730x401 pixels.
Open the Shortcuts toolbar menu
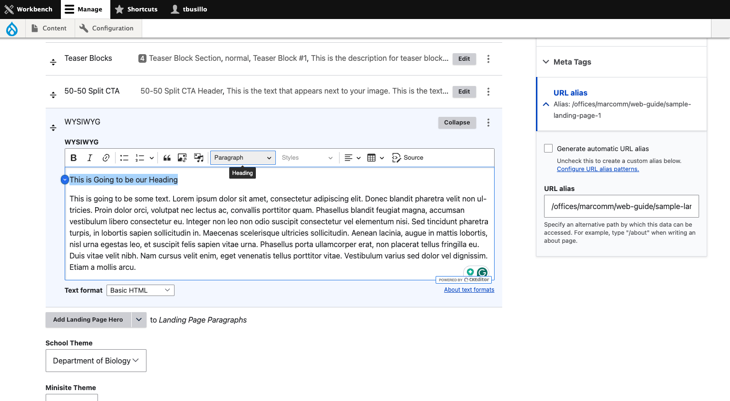tap(136, 10)
